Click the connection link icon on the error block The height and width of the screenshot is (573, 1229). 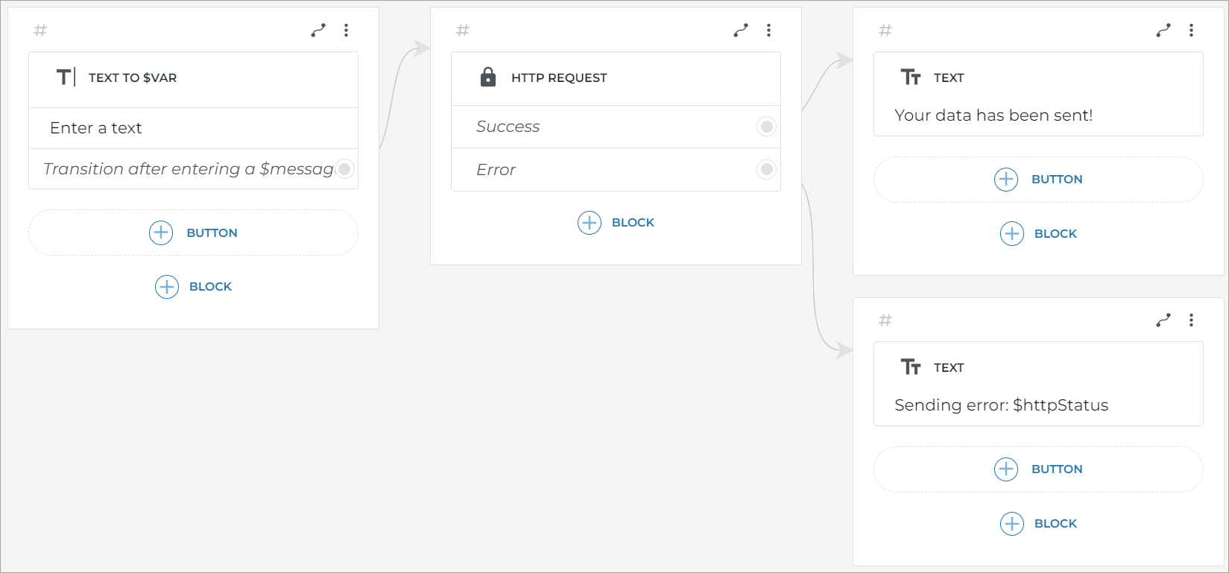click(x=1163, y=320)
